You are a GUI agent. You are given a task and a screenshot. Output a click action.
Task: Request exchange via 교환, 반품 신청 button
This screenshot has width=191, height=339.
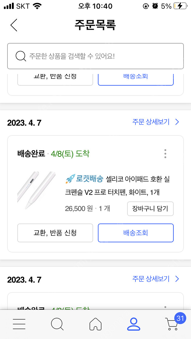click(x=55, y=233)
